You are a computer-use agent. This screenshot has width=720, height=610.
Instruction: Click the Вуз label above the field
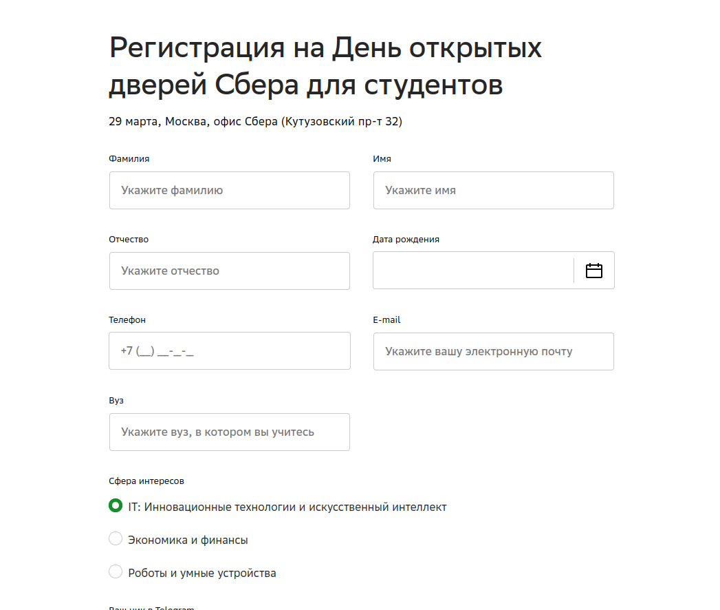116,400
